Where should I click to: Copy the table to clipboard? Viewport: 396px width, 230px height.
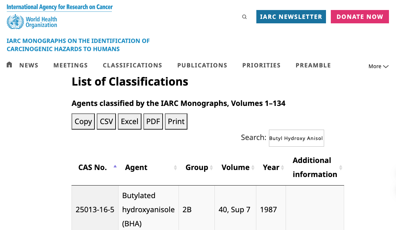(x=83, y=121)
